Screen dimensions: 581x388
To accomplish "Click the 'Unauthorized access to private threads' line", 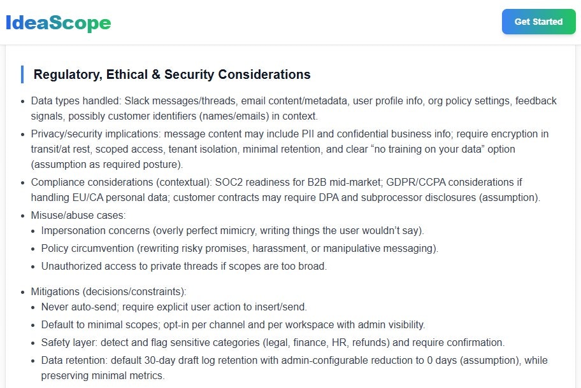I will coord(183,267).
